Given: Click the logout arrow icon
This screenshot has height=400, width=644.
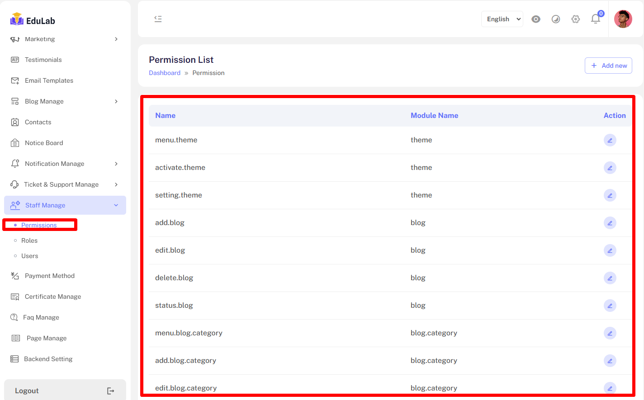Looking at the screenshot, I should click(110, 391).
